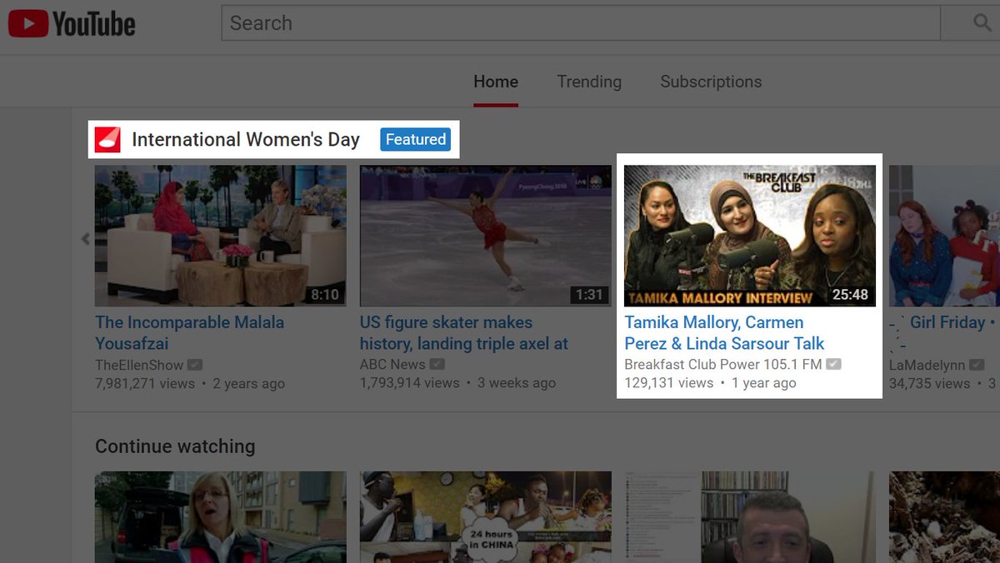Click verified badge next to TheEllenShow
The height and width of the screenshot is (563, 1000).
click(x=195, y=365)
